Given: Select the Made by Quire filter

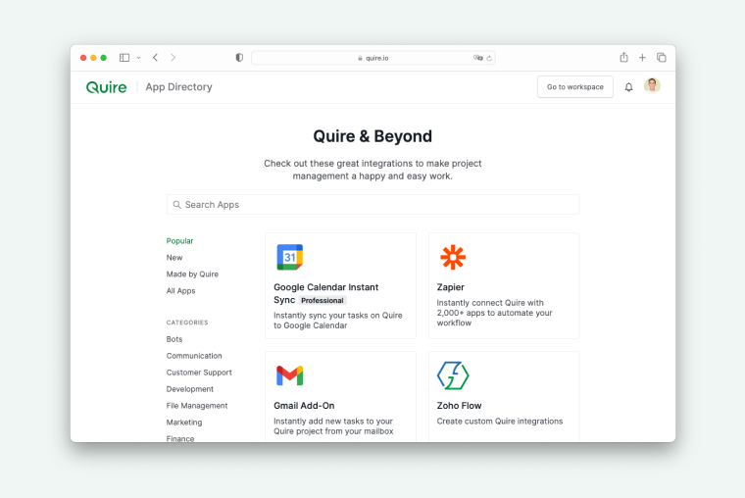Looking at the screenshot, I should click(x=192, y=274).
